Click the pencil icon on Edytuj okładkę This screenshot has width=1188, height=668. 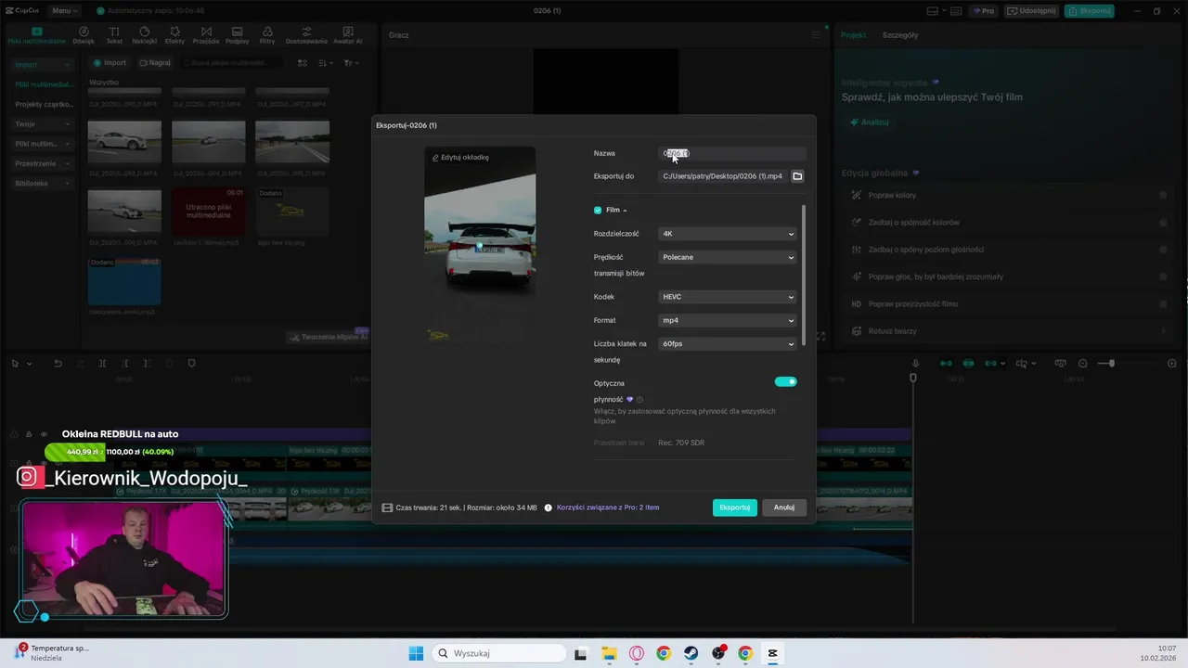[x=435, y=158]
